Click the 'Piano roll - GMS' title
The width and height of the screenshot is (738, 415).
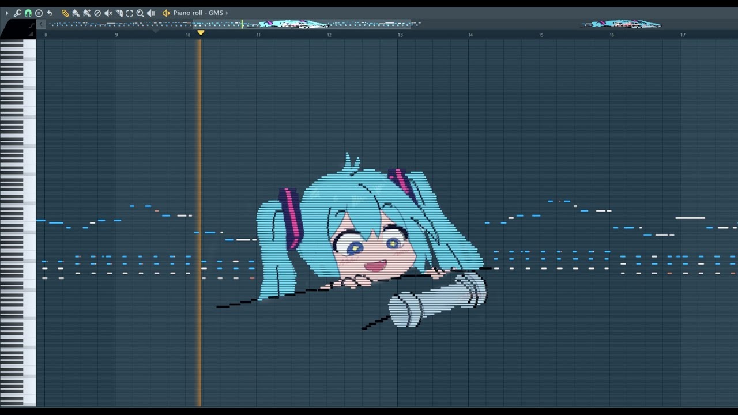tap(198, 13)
